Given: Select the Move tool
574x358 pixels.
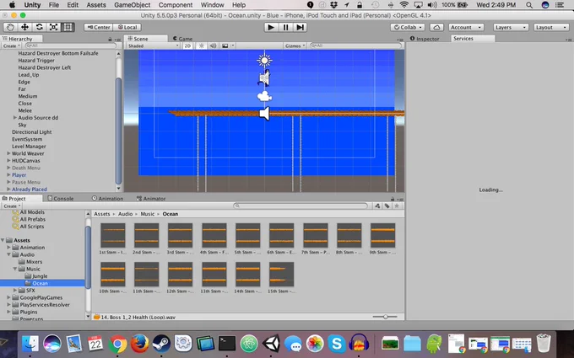Looking at the screenshot, I should 24,27.
